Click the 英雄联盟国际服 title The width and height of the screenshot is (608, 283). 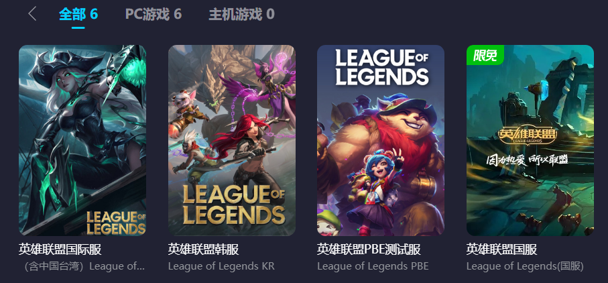pyautogui.click(x=60, y=249)
